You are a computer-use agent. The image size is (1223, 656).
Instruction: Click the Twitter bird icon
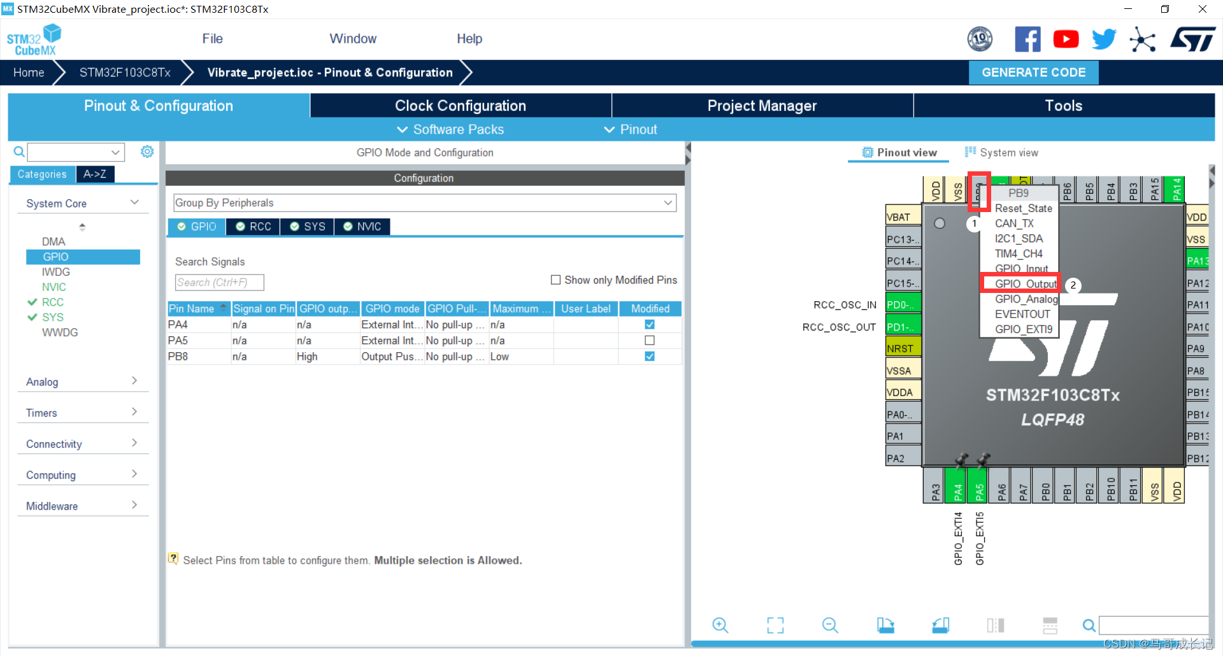(x=1104, y=39)
